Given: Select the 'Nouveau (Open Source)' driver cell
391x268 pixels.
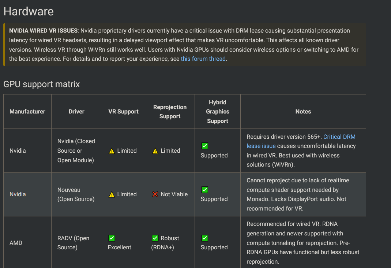Looking at the screenshot, I should (76, 194).
